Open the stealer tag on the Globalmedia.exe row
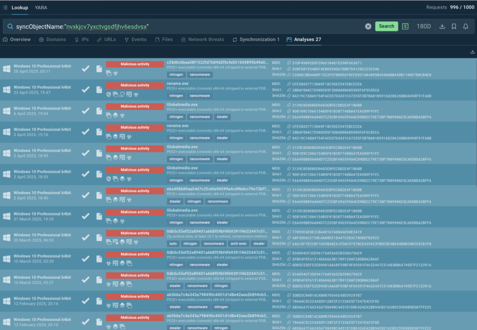477x330 pixels. [x=222, y=117]
